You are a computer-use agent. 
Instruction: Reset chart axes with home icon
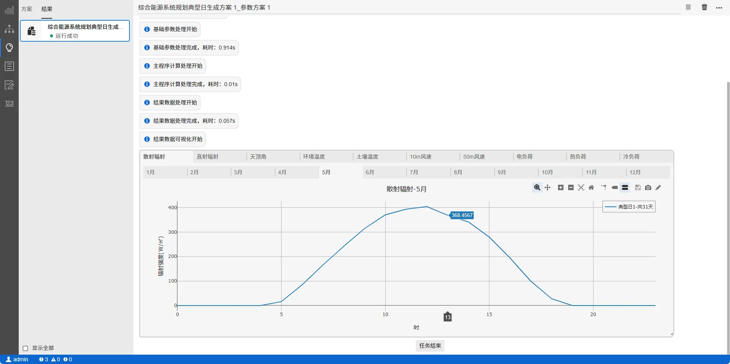tap(591, 187)
